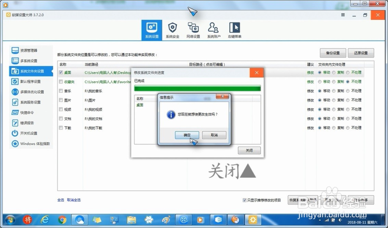Click the path F:\我的下载
The width and height of the screenshot is (388, 228).
pyautogui.click(x=93, y=128)
